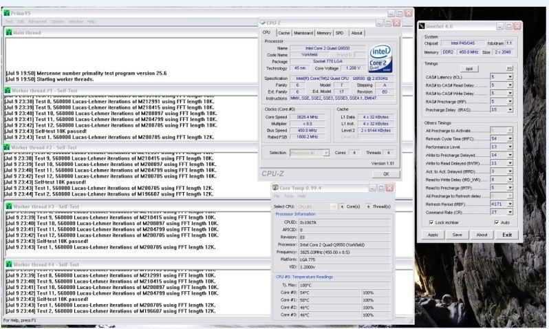This screenshot has width=549, height=329.
Task: Click the Worker thread #2 window icon
Action: 7,147
